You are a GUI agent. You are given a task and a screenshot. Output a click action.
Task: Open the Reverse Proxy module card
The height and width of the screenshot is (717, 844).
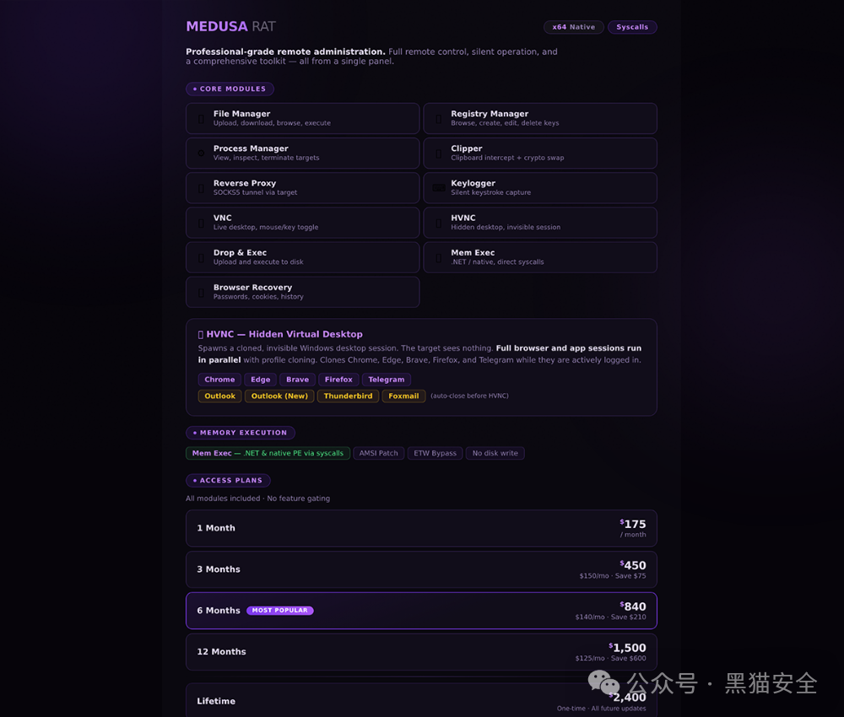(302, 188)
